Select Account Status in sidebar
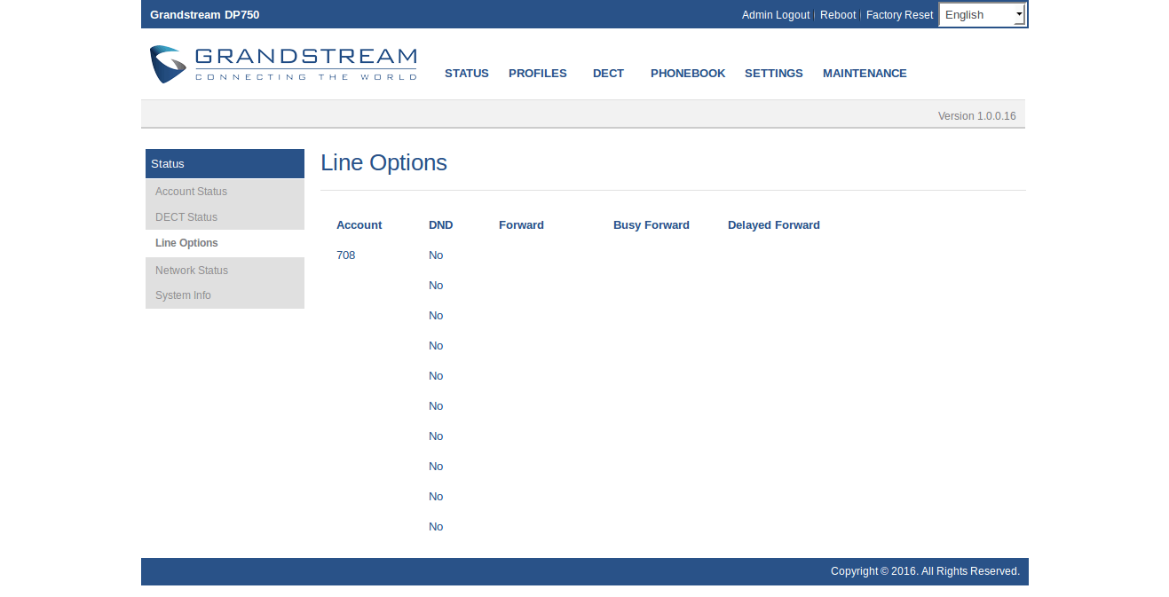 click(x=191, y=192)
